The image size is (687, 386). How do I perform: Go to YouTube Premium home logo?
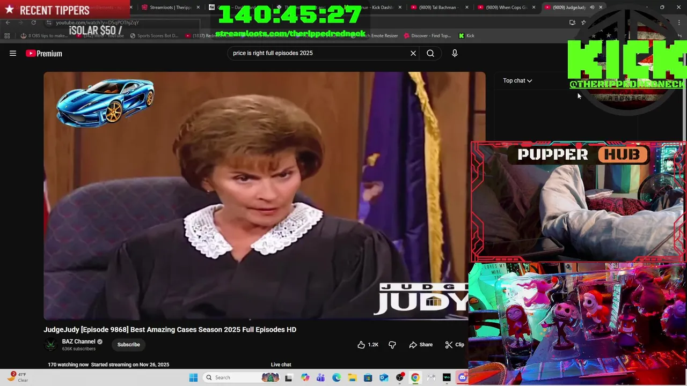(44, 53)
